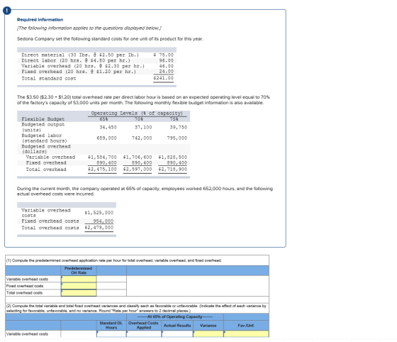This screenshot has width=397, height=342.
Task: Click the Actual Results input cell
Action: 177,333
